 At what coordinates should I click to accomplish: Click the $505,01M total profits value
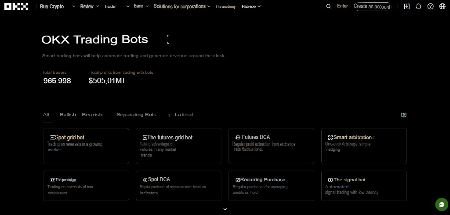pos(106,81)
